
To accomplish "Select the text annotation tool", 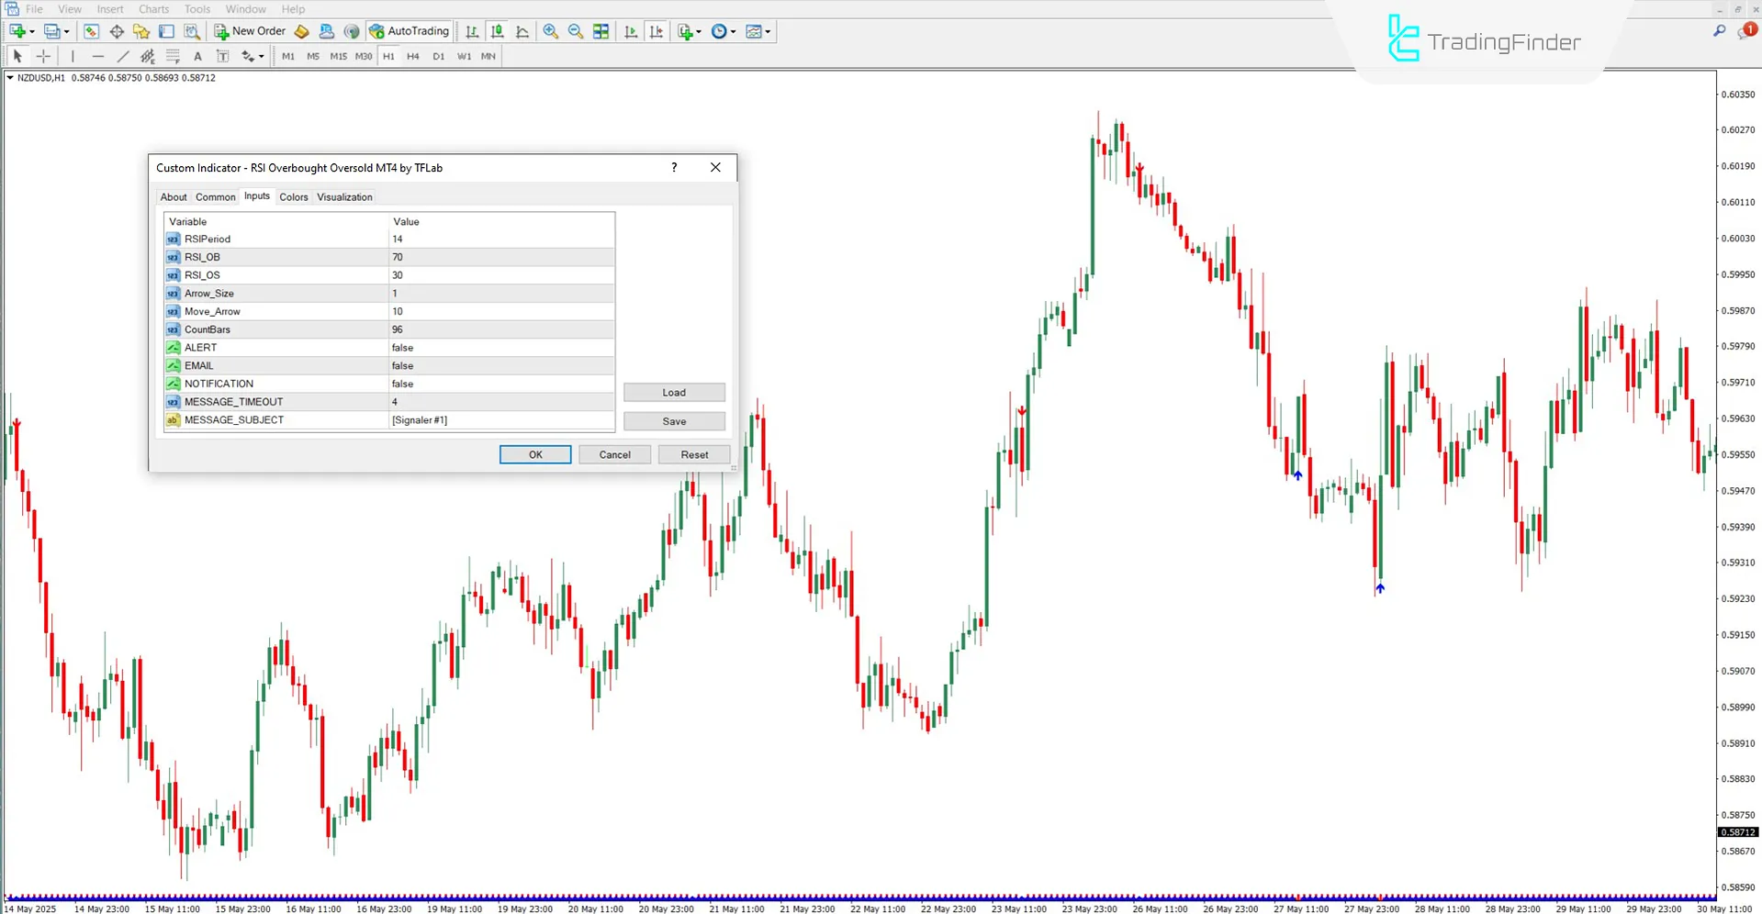I will pos(197,56).
